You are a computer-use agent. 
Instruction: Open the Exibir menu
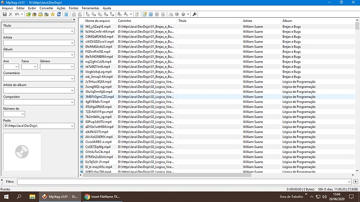tap(32, 8)
